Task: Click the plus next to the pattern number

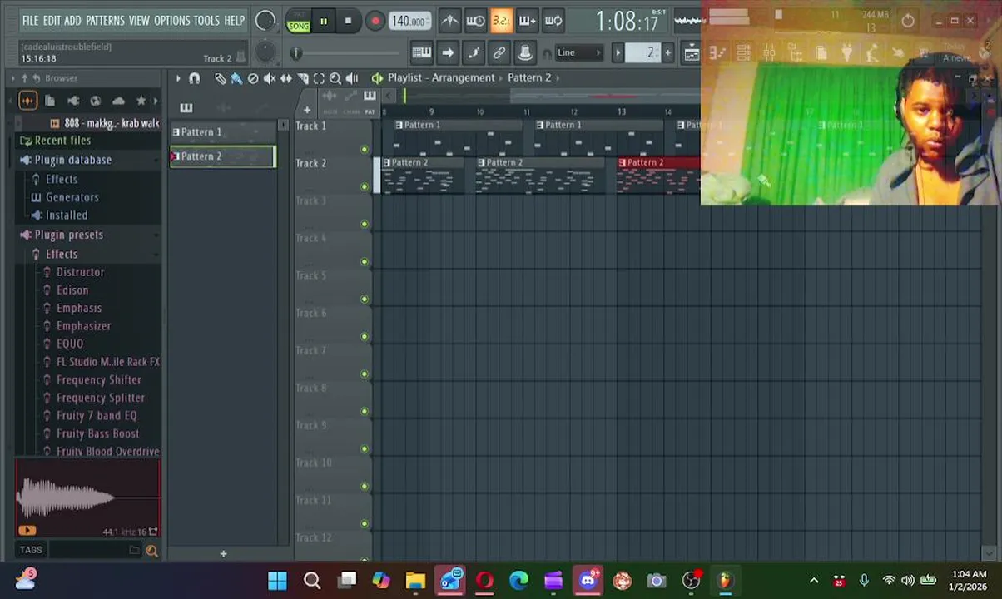Action: (667, 53)
